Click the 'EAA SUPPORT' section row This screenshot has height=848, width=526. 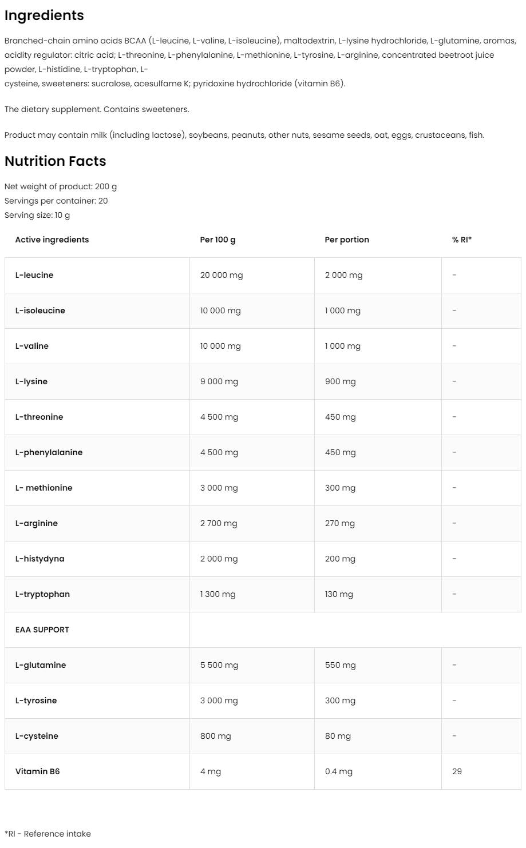(x=42, y=630)
